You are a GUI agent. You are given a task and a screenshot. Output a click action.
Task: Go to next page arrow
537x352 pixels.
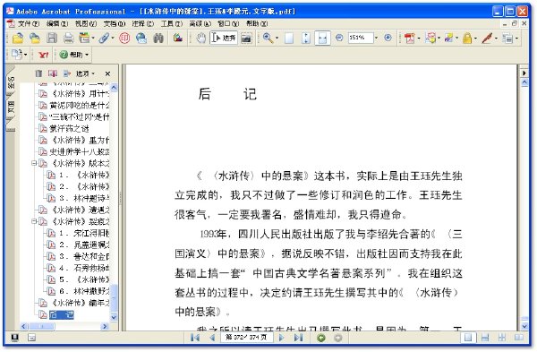pos(282,338)
